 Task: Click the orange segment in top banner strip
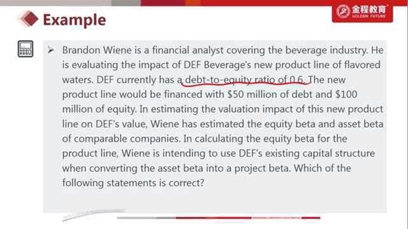tap(193, 3)
